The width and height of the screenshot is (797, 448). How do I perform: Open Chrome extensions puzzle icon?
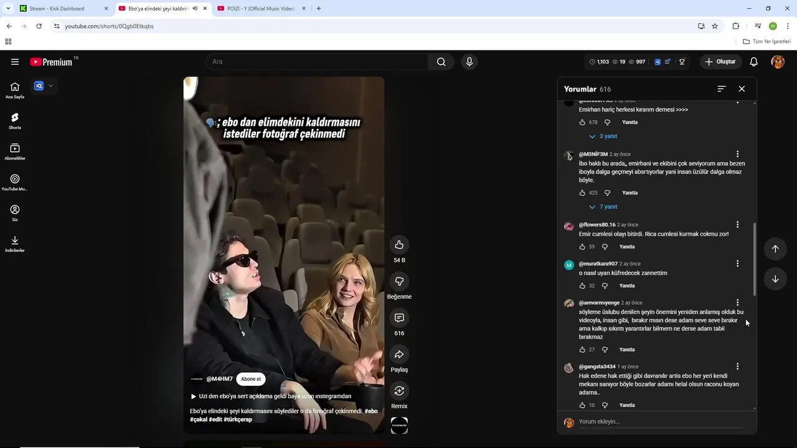click(x=735, y=26)
